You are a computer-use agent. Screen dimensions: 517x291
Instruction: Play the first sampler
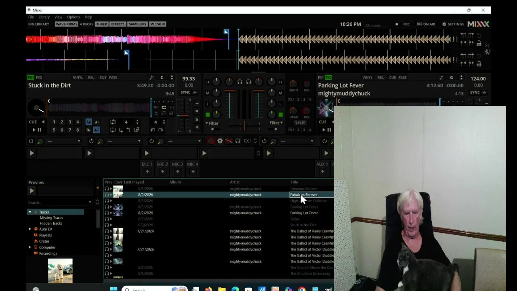pyautogui.click(x=32, y=153)
